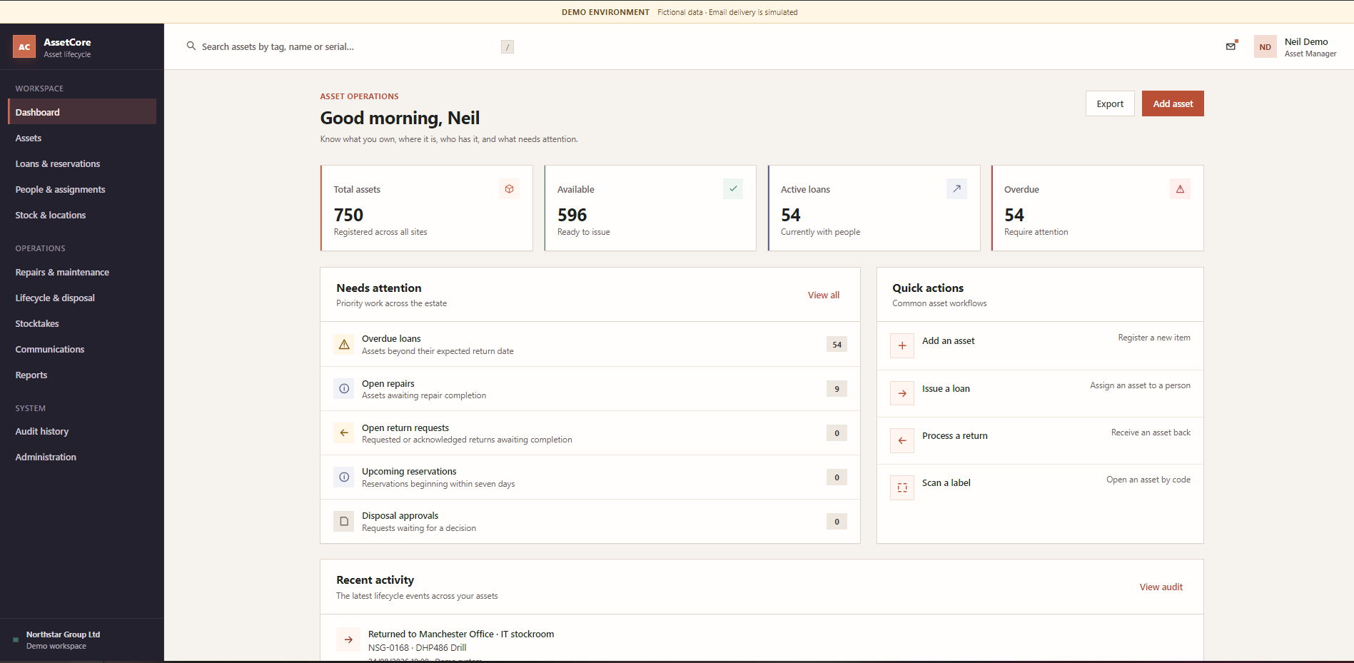Click the Open repairs info icon

[344, 389]
